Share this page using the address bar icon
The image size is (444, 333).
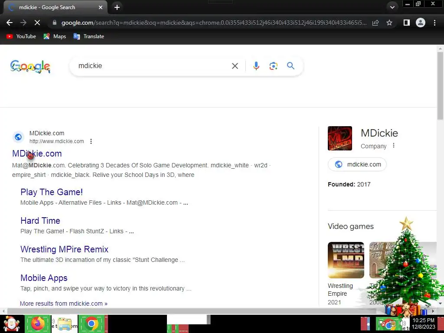point(375,23)
